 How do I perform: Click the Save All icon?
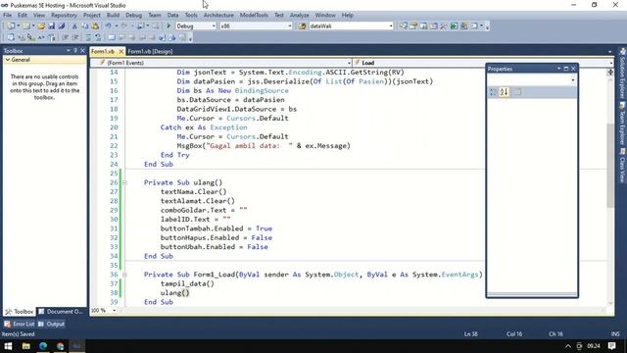pos(62,26)
